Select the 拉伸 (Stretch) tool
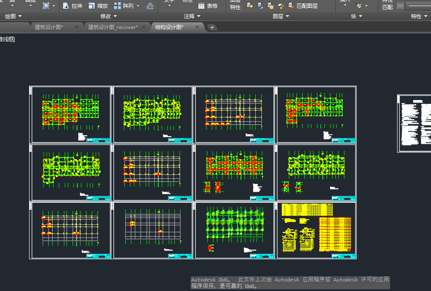The height and width of the screenshot is (291, 431). 73,6
